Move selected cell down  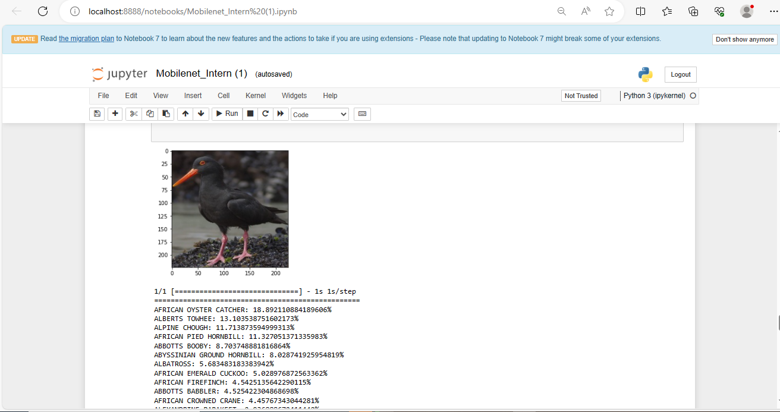[201, 114]
